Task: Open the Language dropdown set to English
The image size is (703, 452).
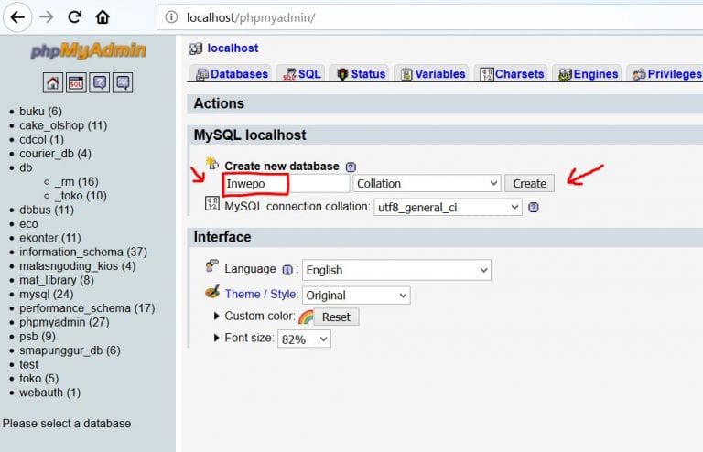Action: [396, 270]
